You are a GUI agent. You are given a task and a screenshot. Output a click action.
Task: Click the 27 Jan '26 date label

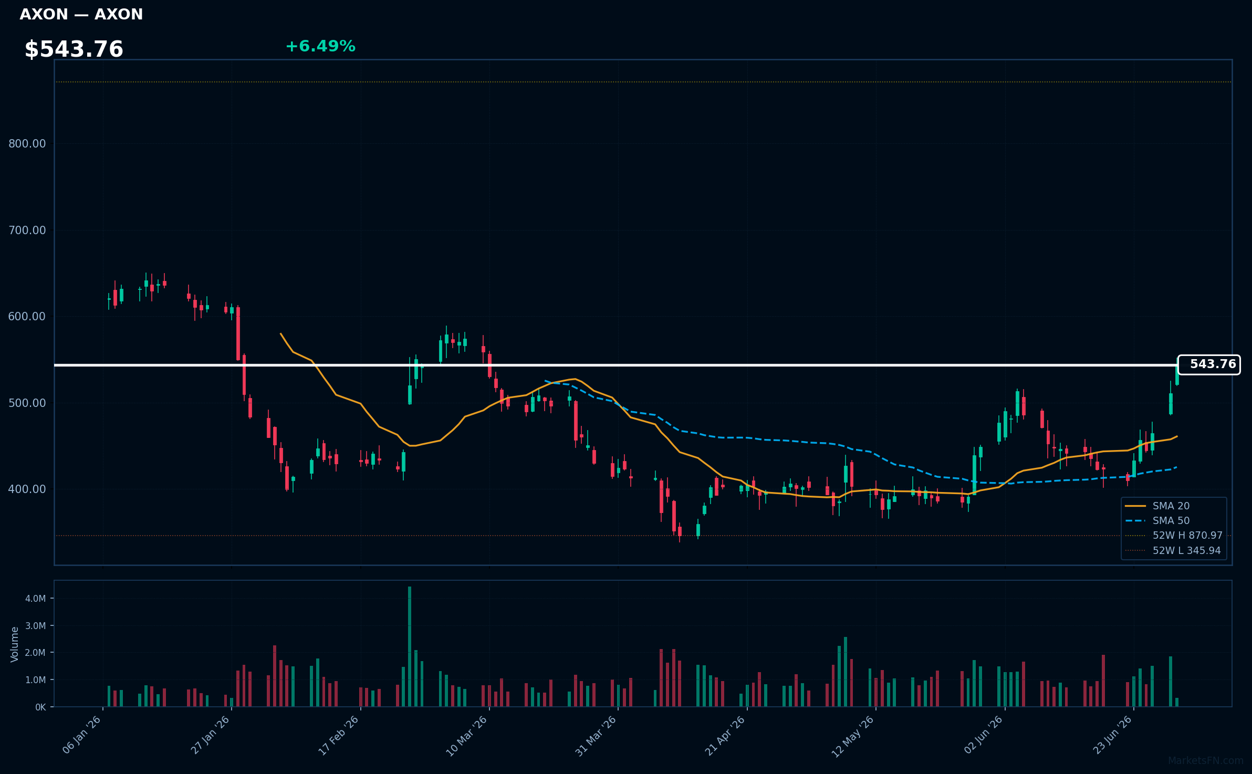coord(211,735)
